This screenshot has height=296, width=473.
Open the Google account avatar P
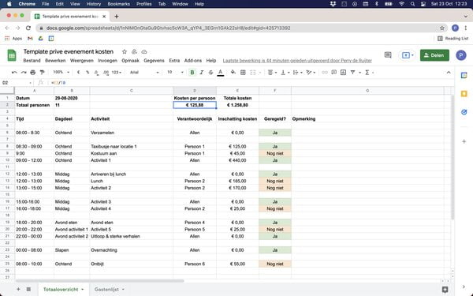(x=461, y=55)
